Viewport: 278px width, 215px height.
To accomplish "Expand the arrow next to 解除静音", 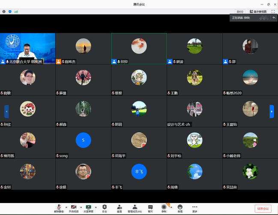I will click(66, 206).
